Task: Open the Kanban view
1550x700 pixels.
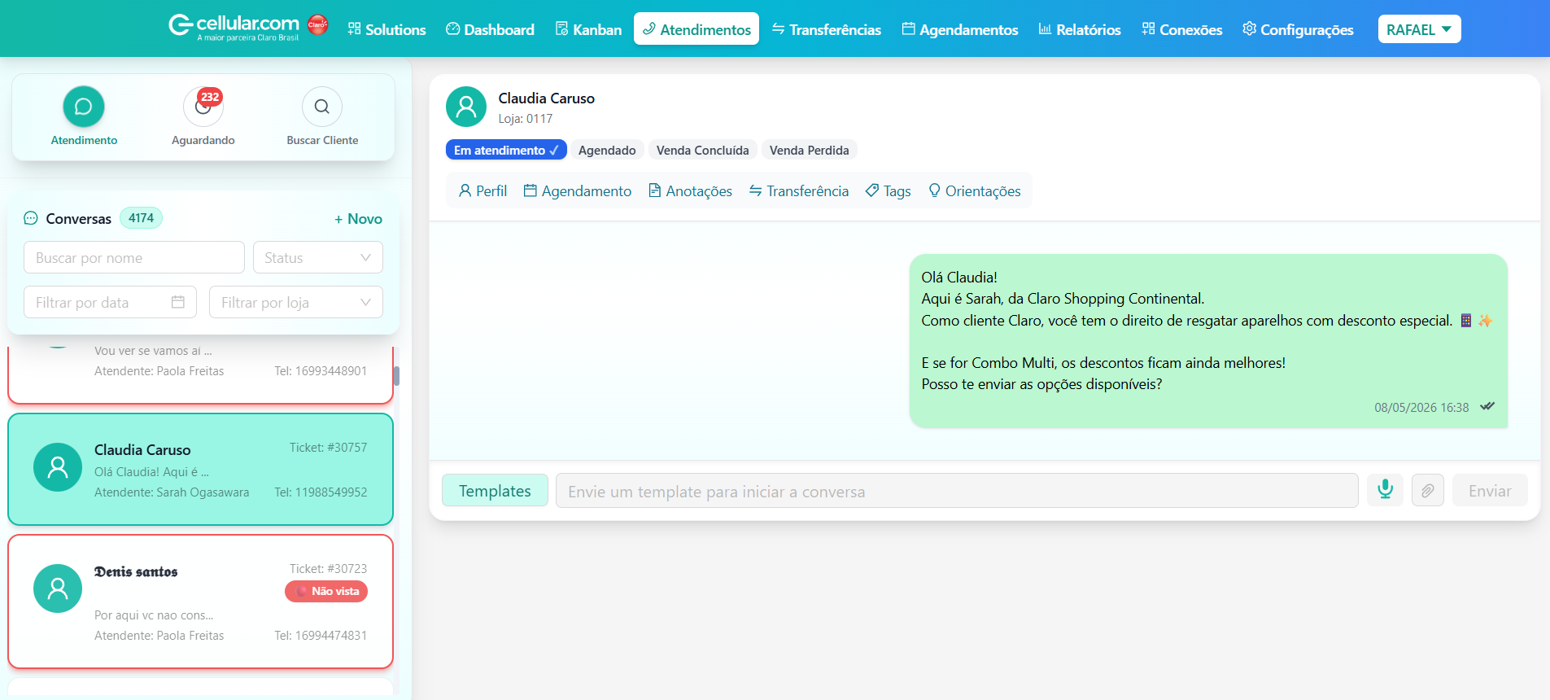Action: click(588, 29)
